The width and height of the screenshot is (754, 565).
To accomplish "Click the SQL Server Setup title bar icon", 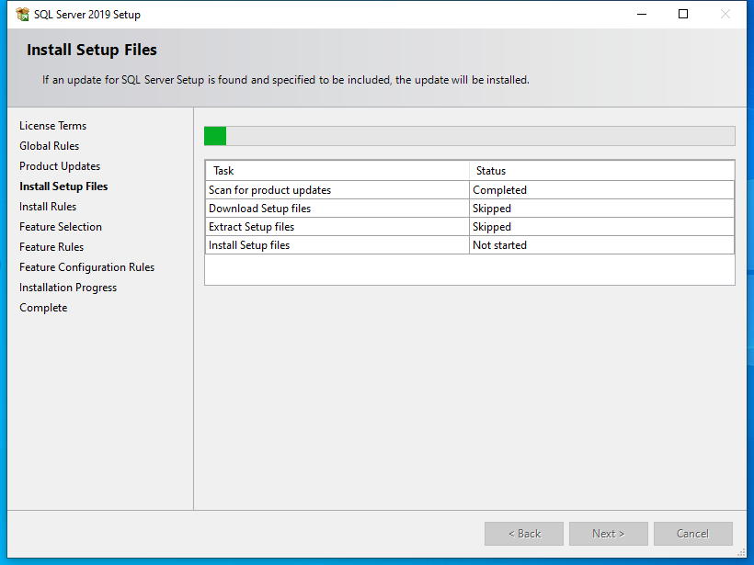I will (x=23, y=15).
